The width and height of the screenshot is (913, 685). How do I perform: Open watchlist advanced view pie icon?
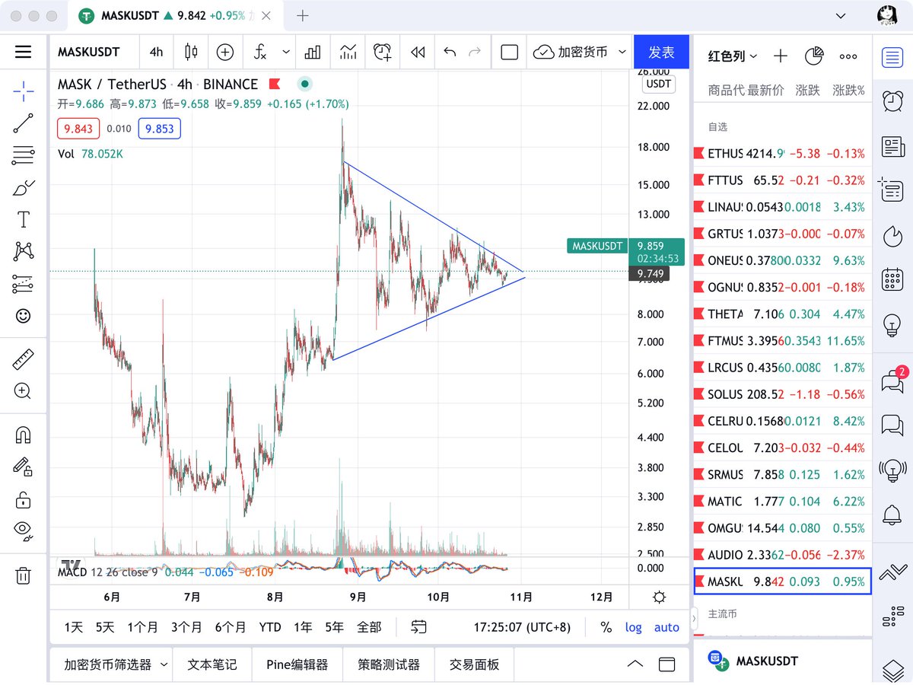tap(815, 56)
